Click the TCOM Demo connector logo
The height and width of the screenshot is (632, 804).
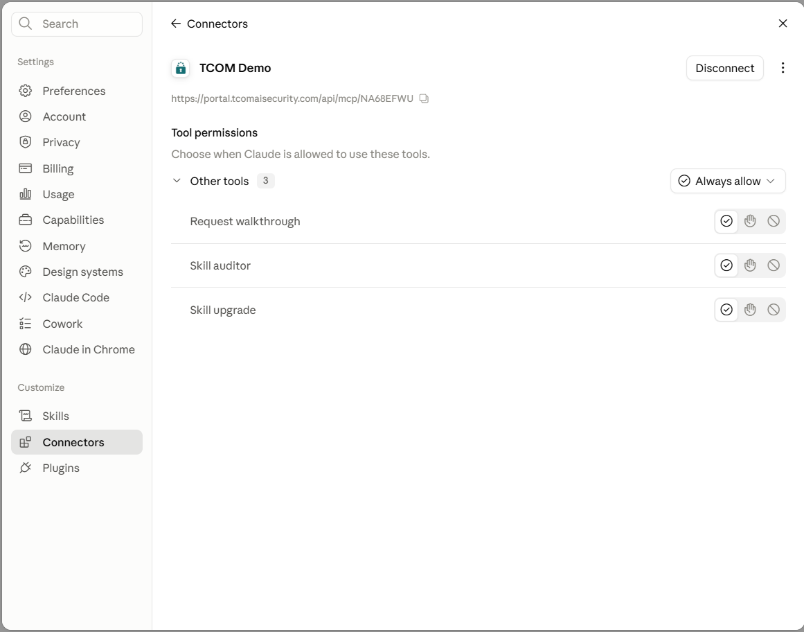pos(181,68)
